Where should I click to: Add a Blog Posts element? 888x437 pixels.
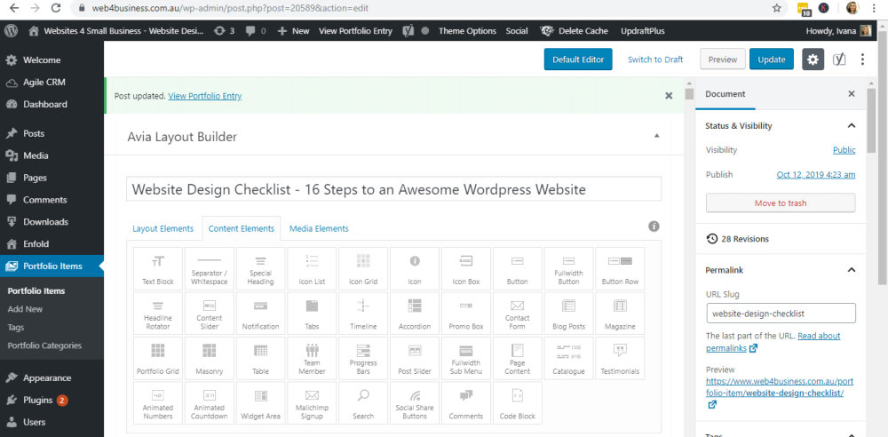[568, 314]
